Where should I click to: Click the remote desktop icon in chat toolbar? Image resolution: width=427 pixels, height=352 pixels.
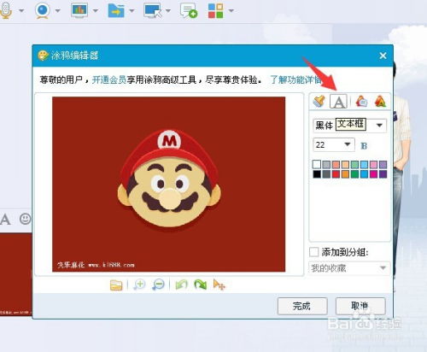click(153, 10)
